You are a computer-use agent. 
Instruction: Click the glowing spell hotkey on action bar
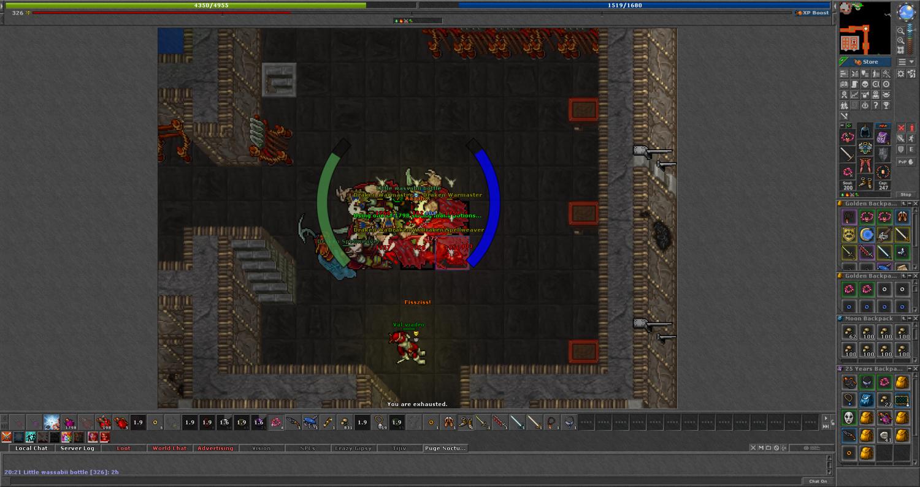[52, 423]
